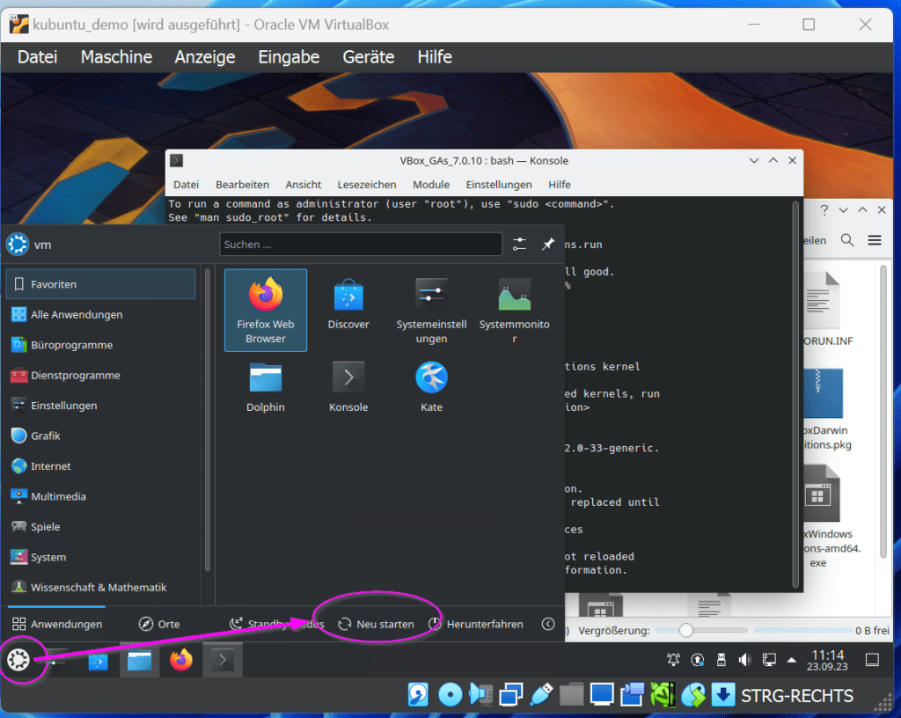
Task: Click the Dolphin icon in the taskbar
Action: point(139,661)
